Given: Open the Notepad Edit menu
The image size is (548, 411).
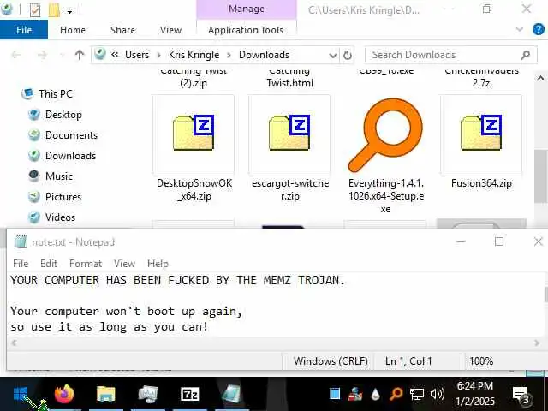Looking at the screenshot, I should coord(49,264).
